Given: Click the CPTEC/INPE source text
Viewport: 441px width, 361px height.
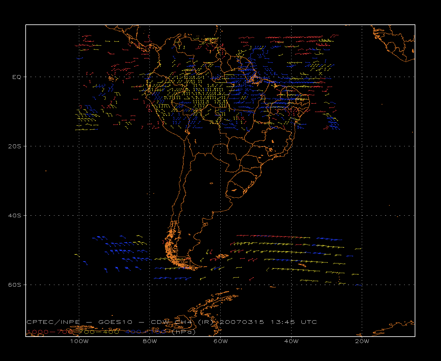Looking at the screenshot, I should coord(53,322).
